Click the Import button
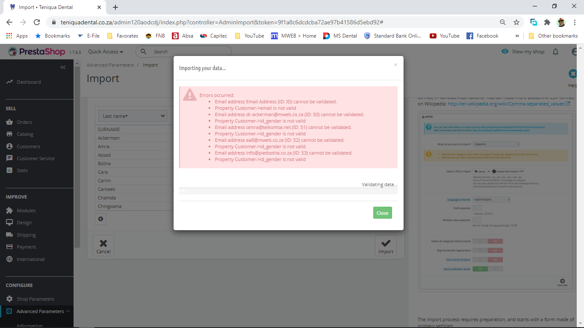Image resolution: width=584 pixels, height=328 pixels. 386,246
